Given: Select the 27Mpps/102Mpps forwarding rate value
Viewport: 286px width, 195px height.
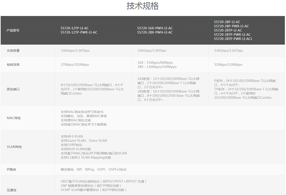Looking at the screenshot, I should [x=75, y=64].
